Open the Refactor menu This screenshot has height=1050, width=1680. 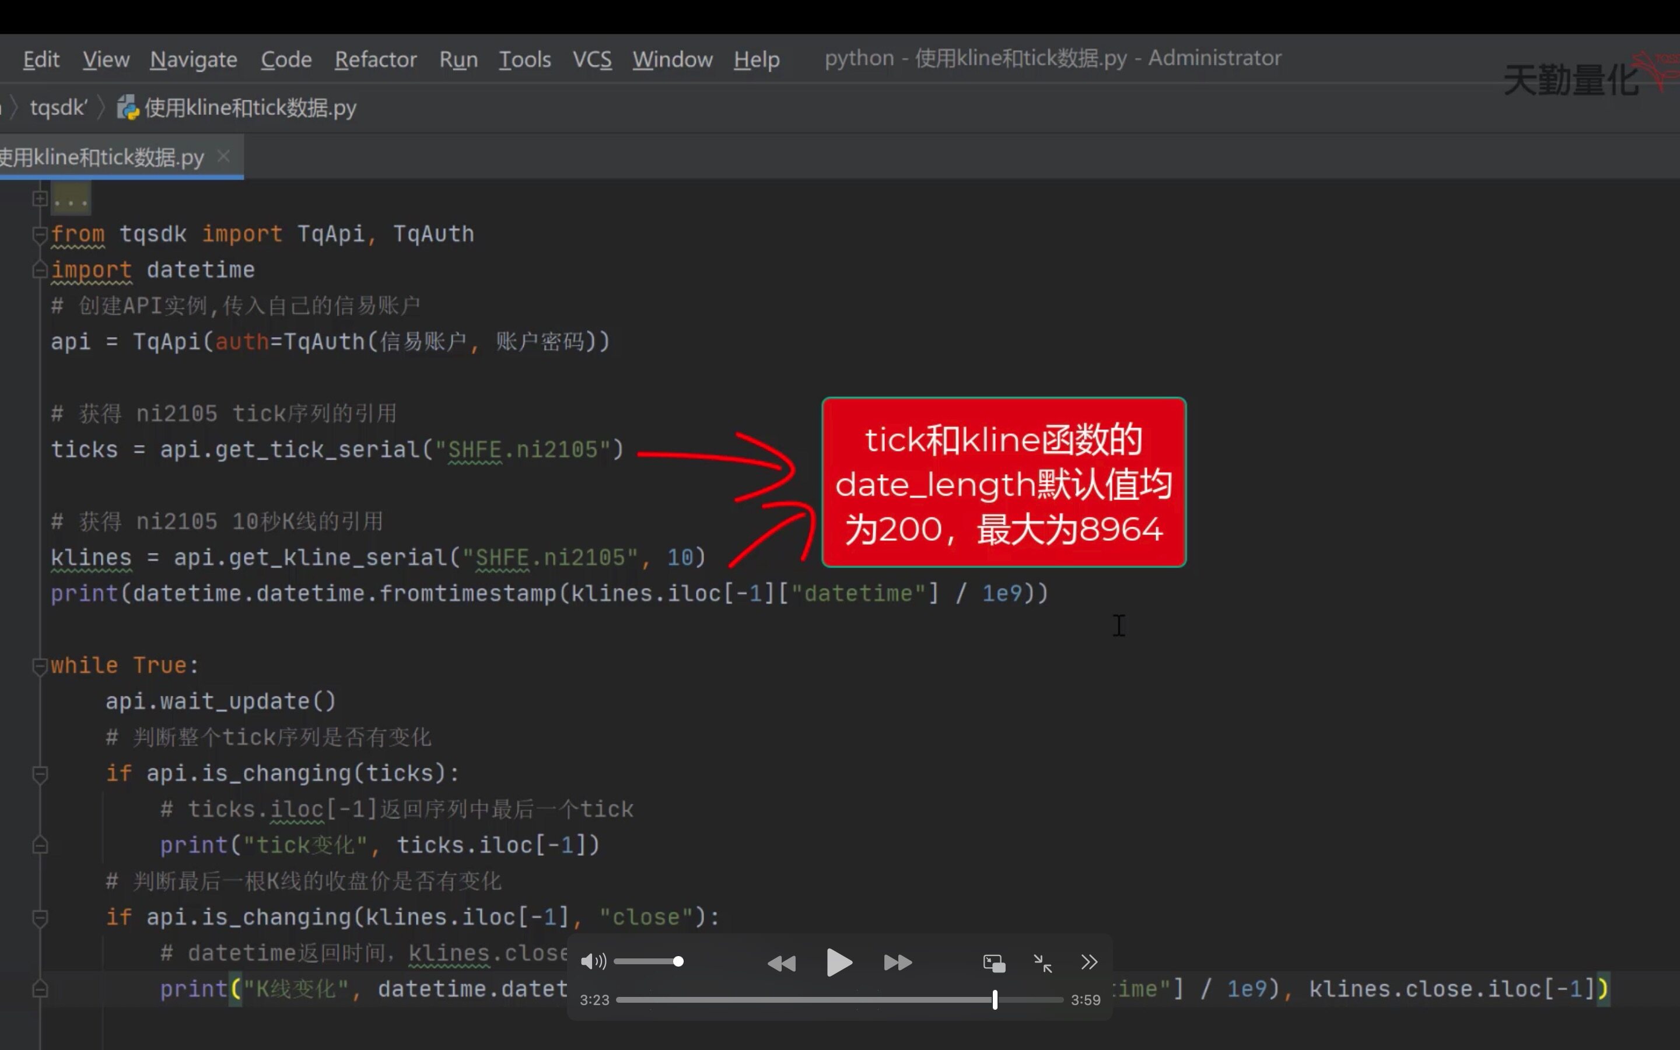376,60
